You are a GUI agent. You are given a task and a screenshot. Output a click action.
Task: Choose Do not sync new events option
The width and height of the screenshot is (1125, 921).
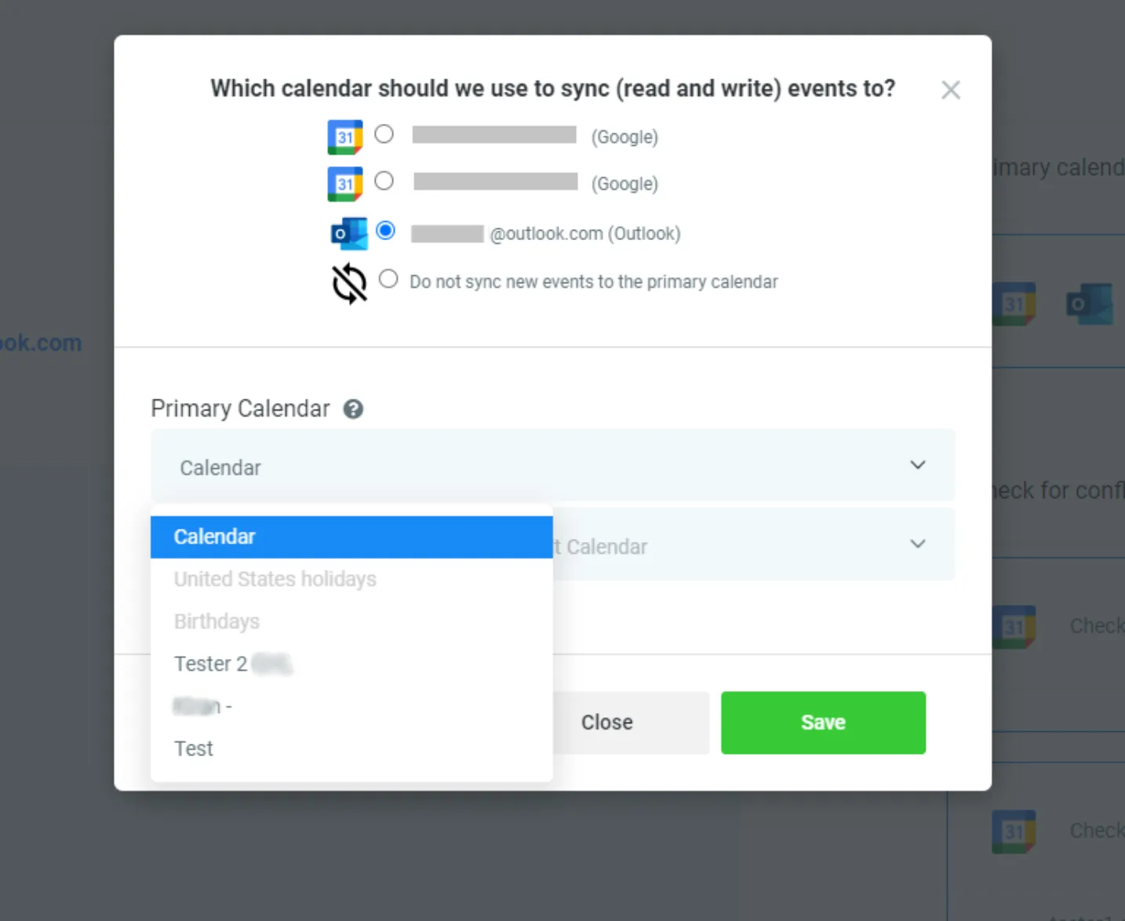coord(388,279)
